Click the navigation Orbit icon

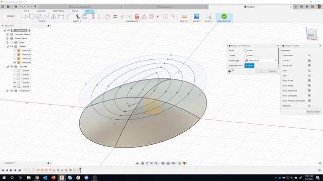[x=137, y=163]
